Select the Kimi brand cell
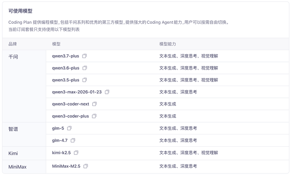Viewport: 292px width, 176px height. tap(24, 153)
